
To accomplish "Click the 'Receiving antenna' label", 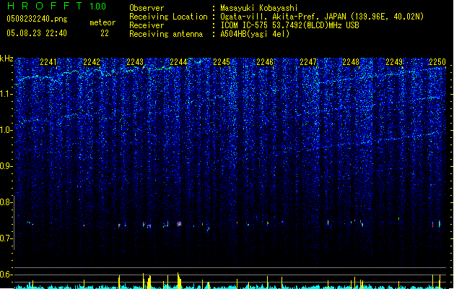I will pyautogui.click(x=166, y=34).
